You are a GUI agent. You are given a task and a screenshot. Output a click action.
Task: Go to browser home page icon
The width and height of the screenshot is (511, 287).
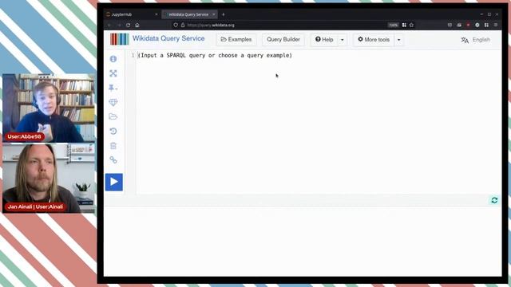tap(137, 25)
